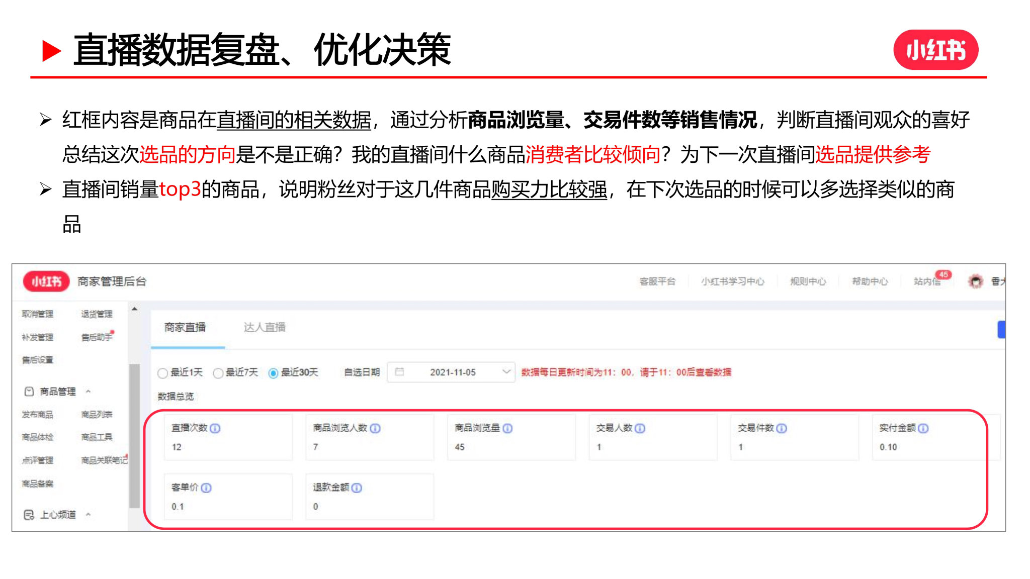Click the info icon beside 退款金额

[x=357, y=488]
